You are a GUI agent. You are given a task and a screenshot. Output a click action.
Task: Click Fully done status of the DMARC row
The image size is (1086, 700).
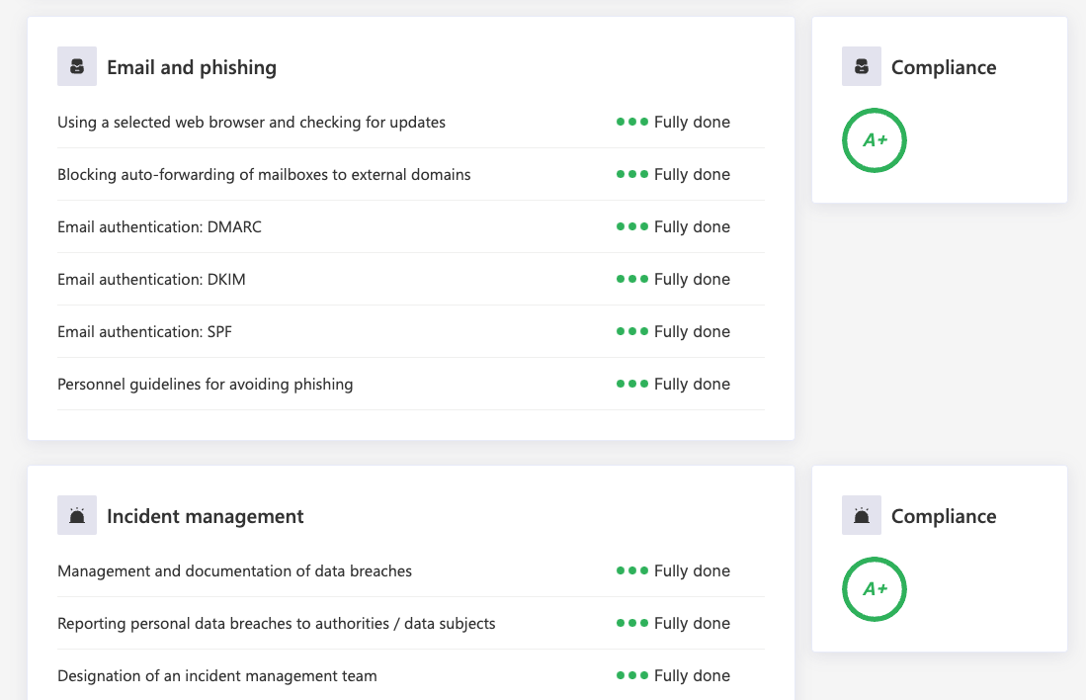tap(673, 226)
